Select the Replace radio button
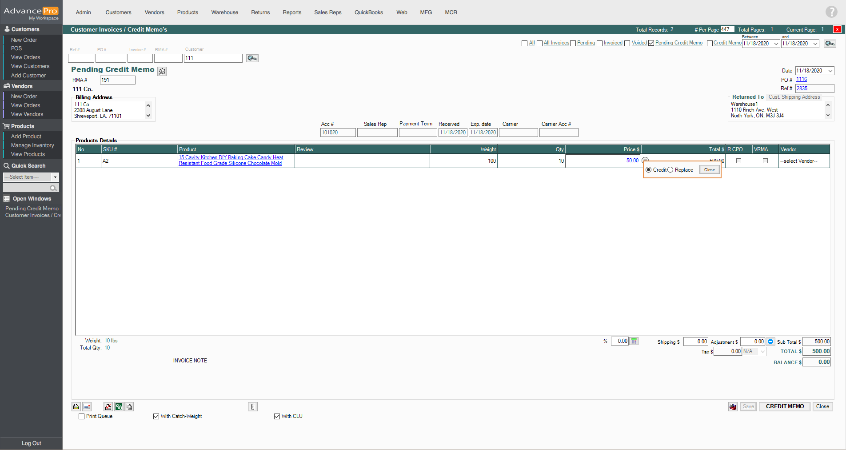846x450 pixels. (x=670, y=170)
